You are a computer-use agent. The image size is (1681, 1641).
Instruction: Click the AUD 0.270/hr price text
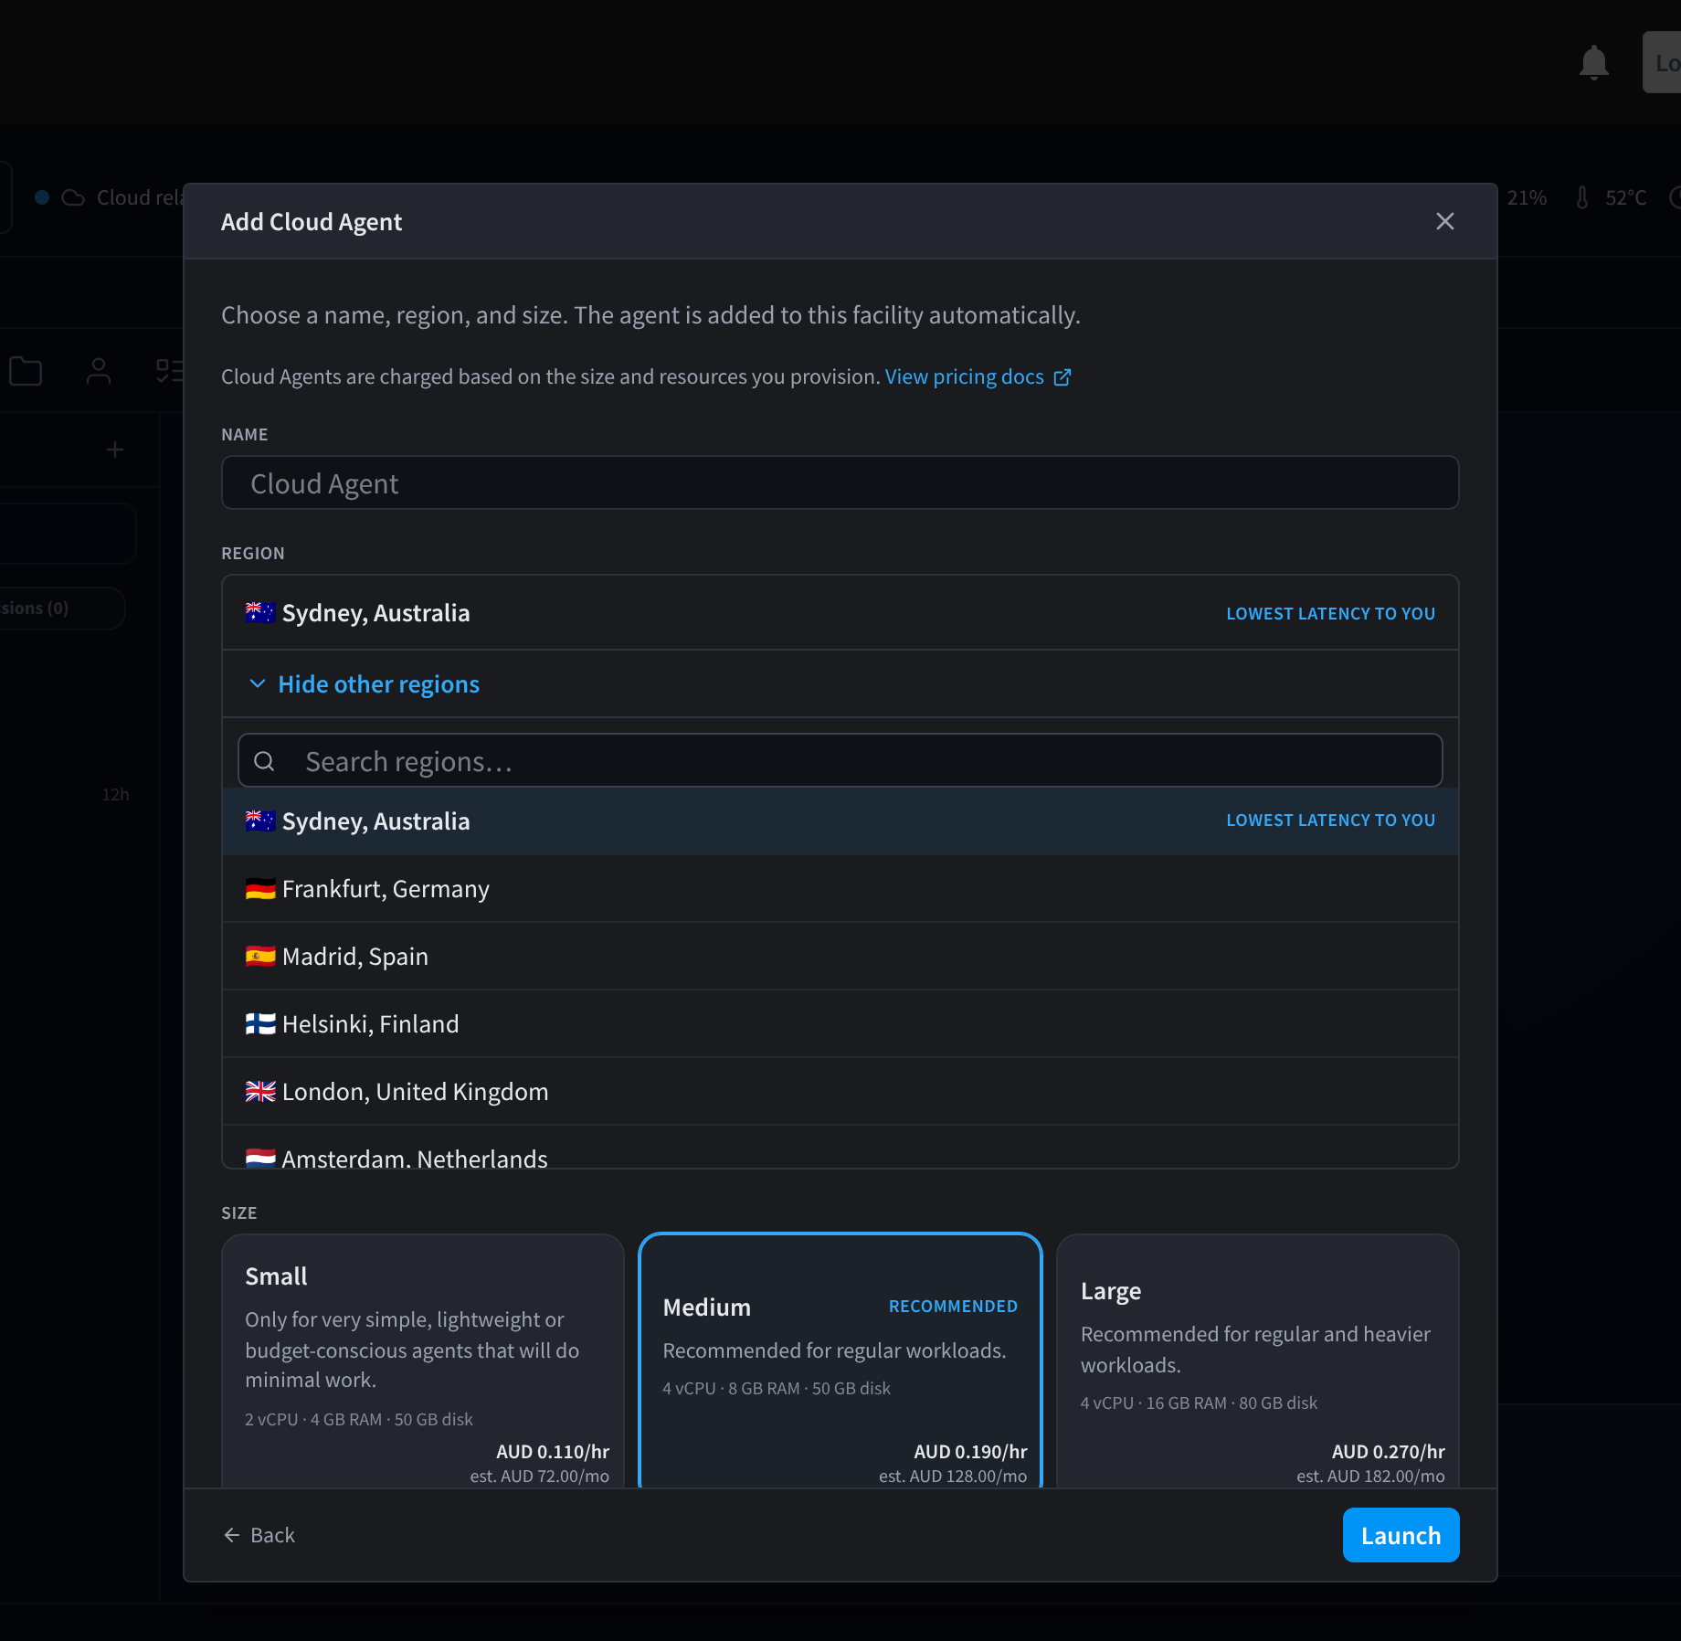tap(1389, 1452)
